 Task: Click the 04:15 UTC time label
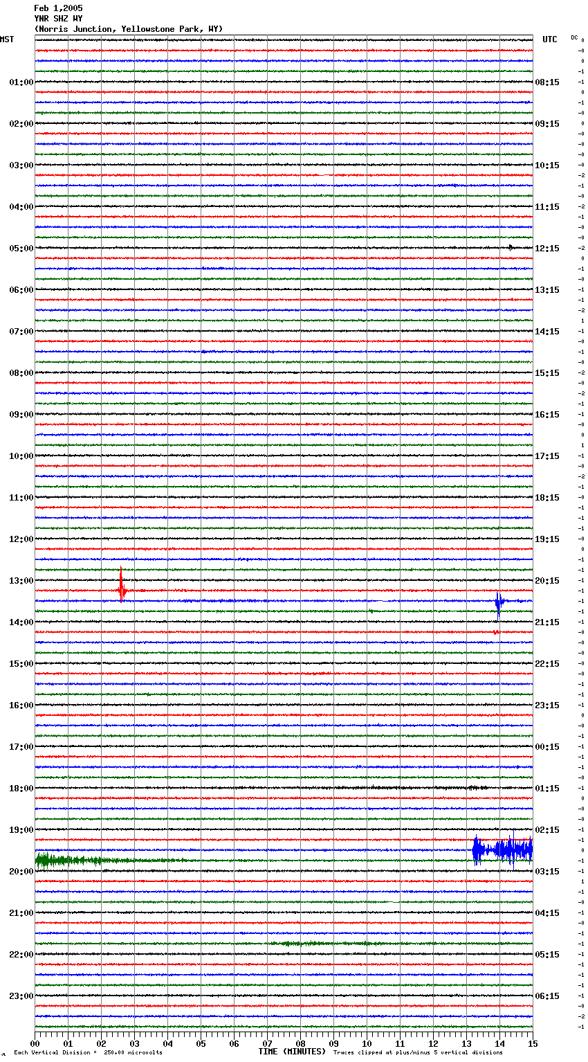click(547, 913)
